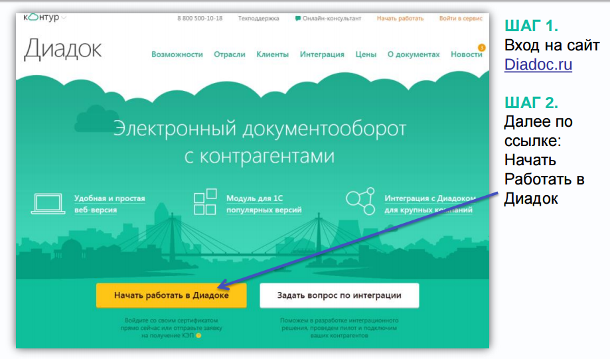Expand the Контур products dropdown arrow
Viewport: 610px width, 359px height.
(64, 17)
